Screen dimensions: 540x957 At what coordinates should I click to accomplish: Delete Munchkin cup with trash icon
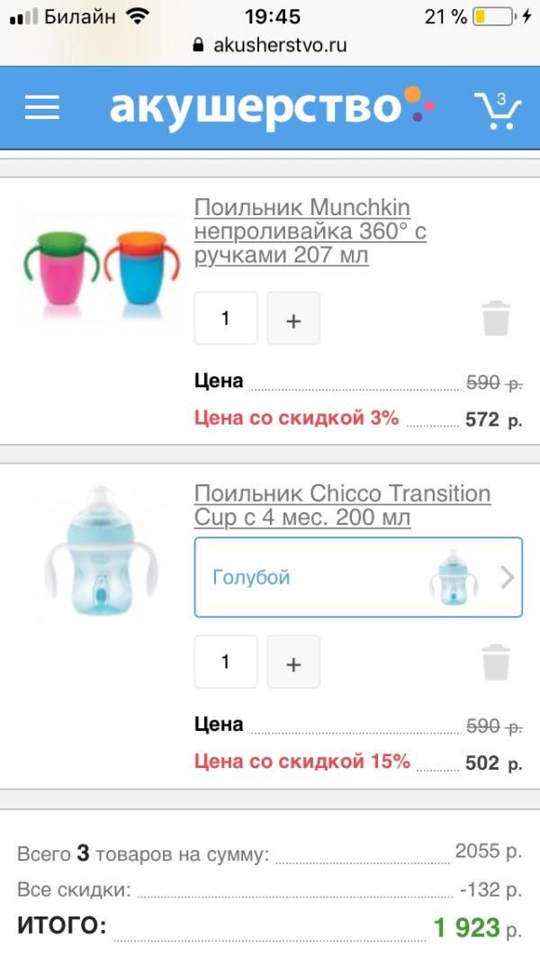(496, 319)
